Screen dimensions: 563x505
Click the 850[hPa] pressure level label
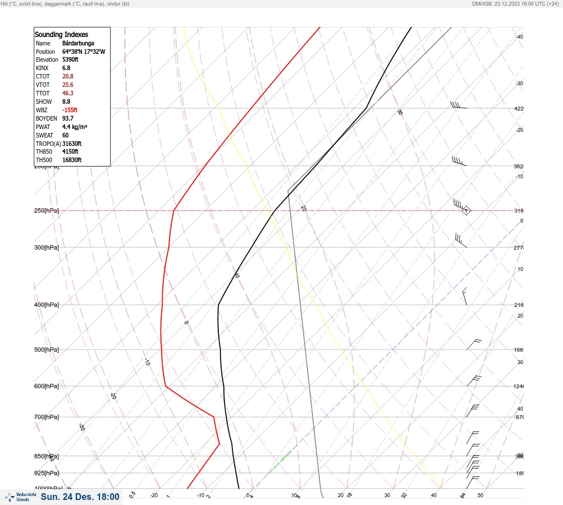[x=47, y=456]
